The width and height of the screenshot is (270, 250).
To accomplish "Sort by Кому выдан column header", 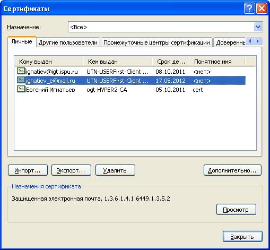I will [x=49, y=62].
